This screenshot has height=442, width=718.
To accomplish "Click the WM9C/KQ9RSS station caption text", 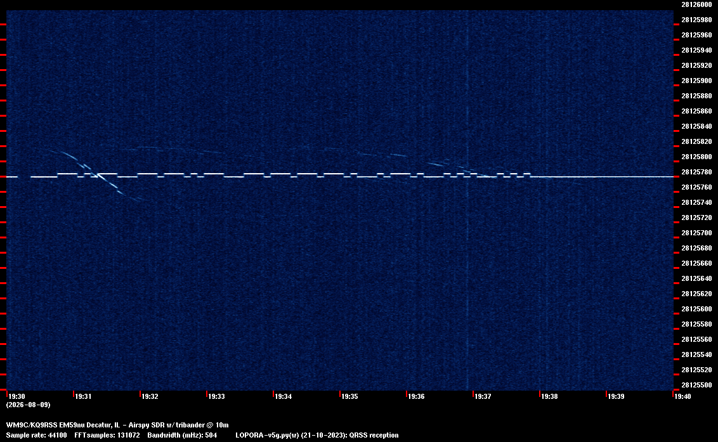I will (117, 425).
